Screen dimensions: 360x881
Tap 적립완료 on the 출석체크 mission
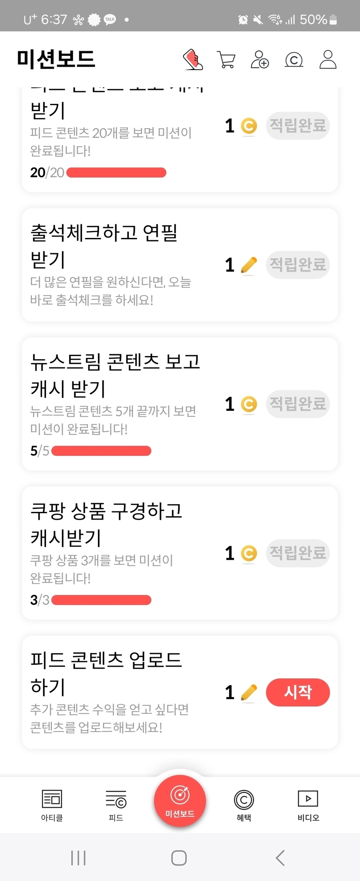tap(298, 265)
